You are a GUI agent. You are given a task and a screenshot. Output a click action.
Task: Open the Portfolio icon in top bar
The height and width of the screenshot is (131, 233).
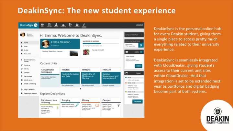click(x=77, y=25)
